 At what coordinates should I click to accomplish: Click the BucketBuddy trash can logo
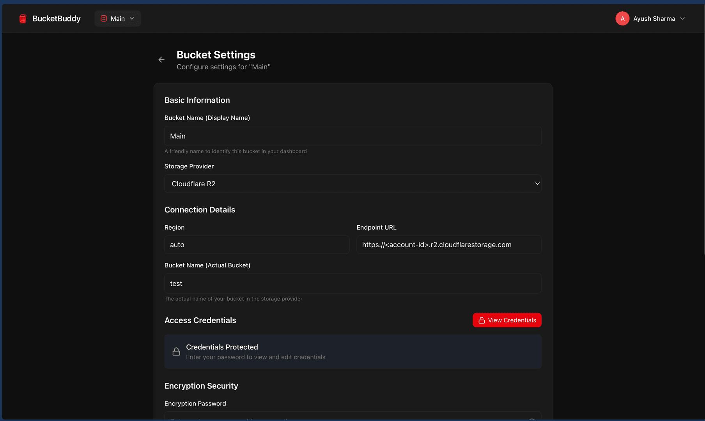23,18
